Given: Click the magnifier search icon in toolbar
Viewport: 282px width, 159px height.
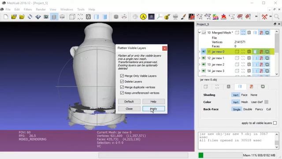Looking at the screenshot, I should pos(276,17).
